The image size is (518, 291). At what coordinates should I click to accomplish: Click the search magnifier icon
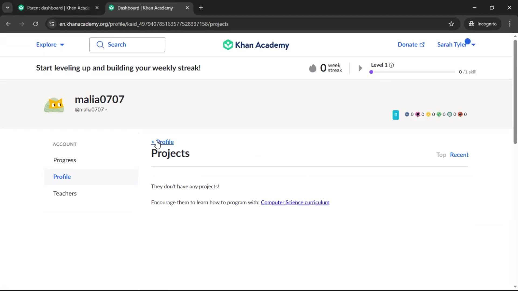pos(100,45)
